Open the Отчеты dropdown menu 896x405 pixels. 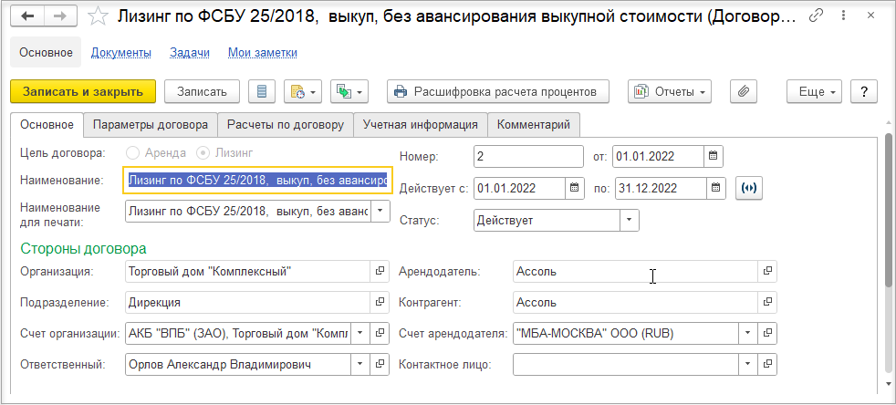pos(670,91)
